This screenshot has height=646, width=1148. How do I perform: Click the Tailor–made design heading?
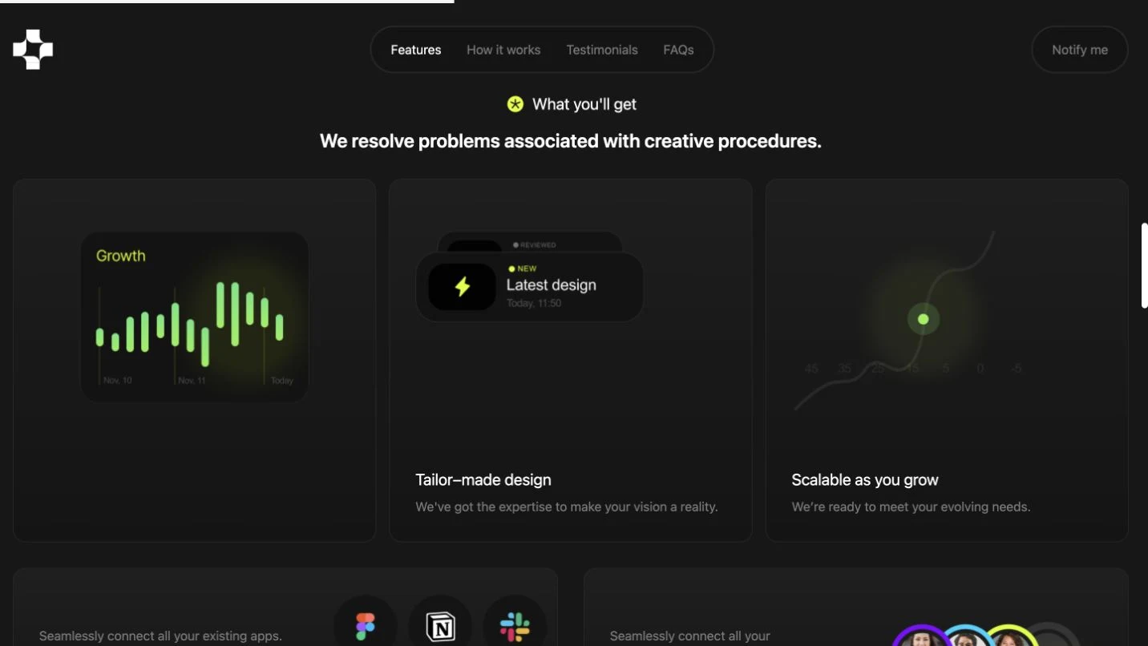[x=483, y=480]
